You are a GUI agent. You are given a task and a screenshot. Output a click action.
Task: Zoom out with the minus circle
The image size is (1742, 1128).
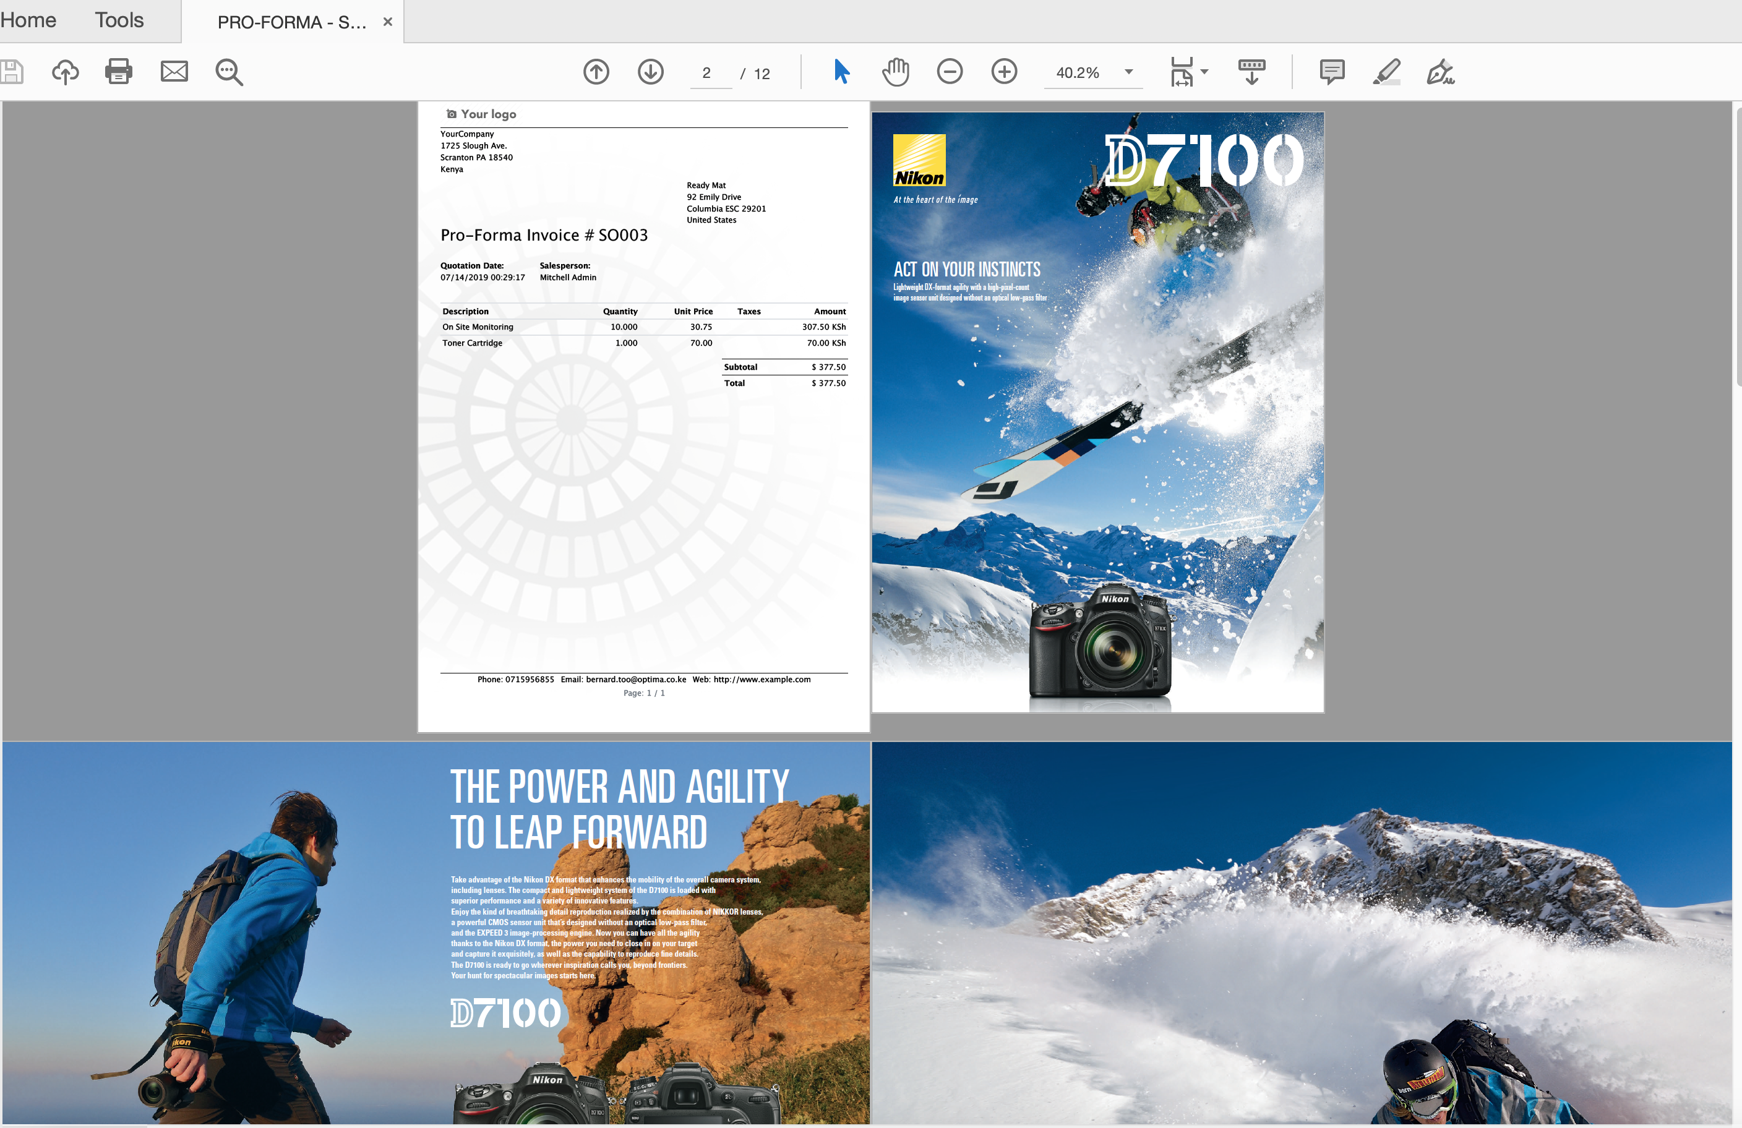[x=950, y=72]
